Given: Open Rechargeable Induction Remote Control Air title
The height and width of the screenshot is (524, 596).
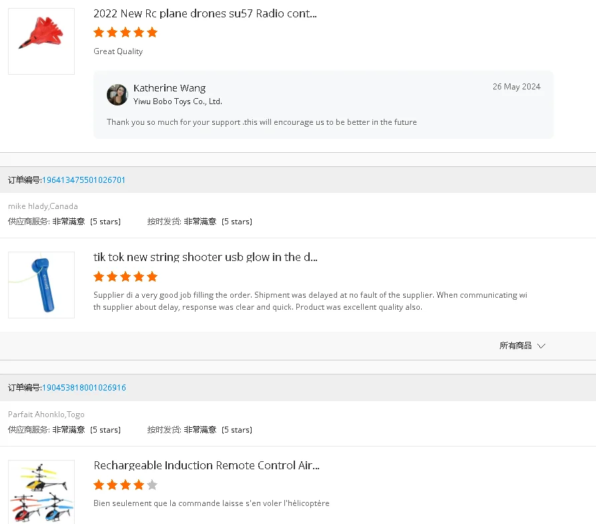Looking at the screenshot, I should [x=206, y=465].
